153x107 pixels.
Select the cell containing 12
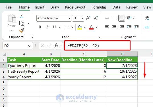click(84, 77)
